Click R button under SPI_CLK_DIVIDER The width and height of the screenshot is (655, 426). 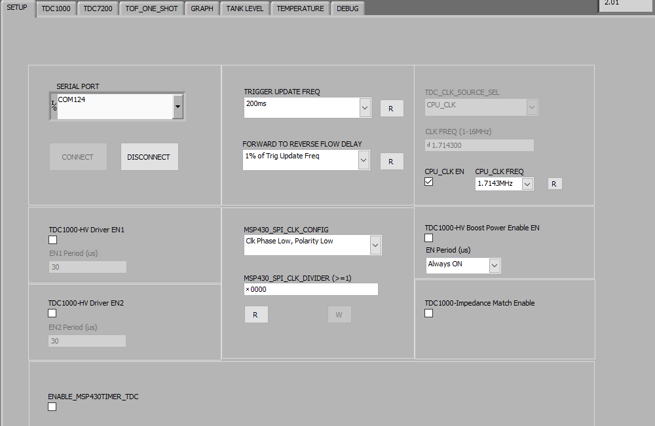256,315
